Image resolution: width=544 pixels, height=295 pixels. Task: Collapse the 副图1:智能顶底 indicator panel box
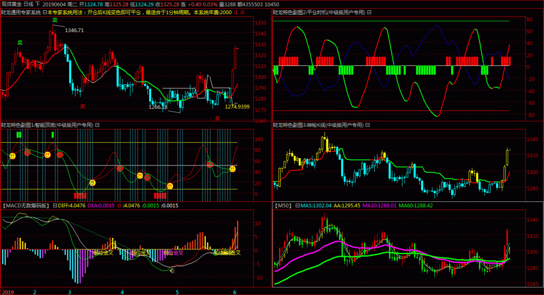(x=97, y=125)
